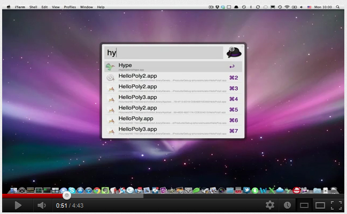Open HelloPoly2.app result with ⌘3 shortcut
The image size is (347, 214).
(x=173, y=88)
